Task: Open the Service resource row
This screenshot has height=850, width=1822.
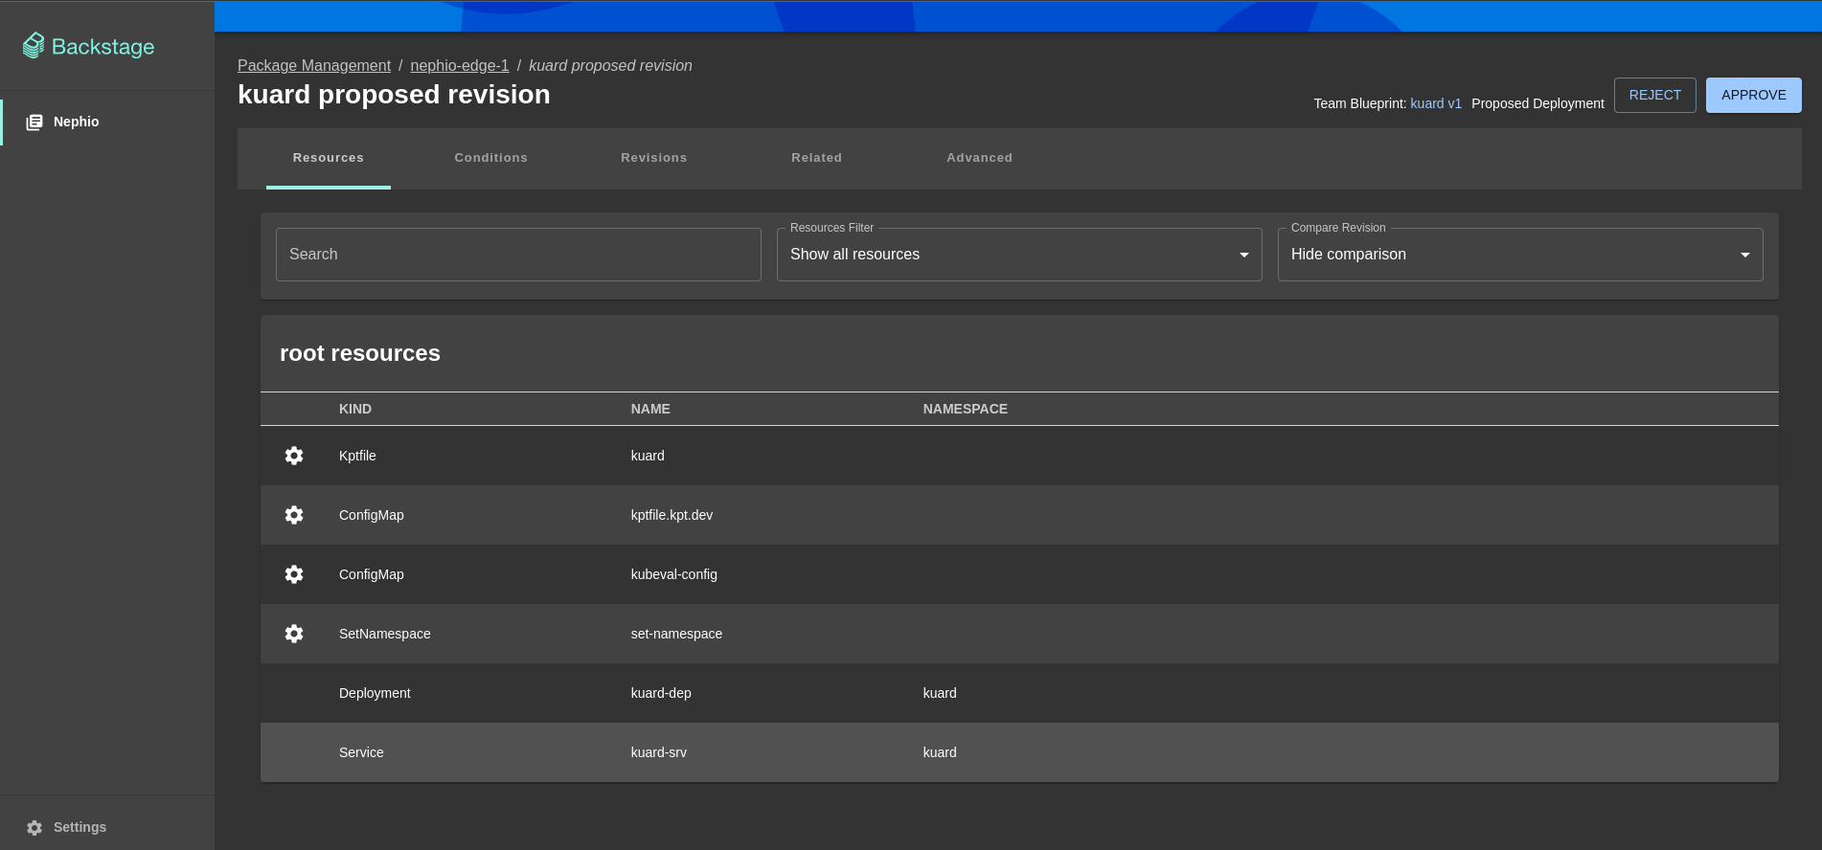Action: [1019, 752]
